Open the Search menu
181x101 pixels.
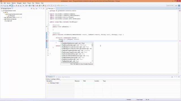coord(24,3)
